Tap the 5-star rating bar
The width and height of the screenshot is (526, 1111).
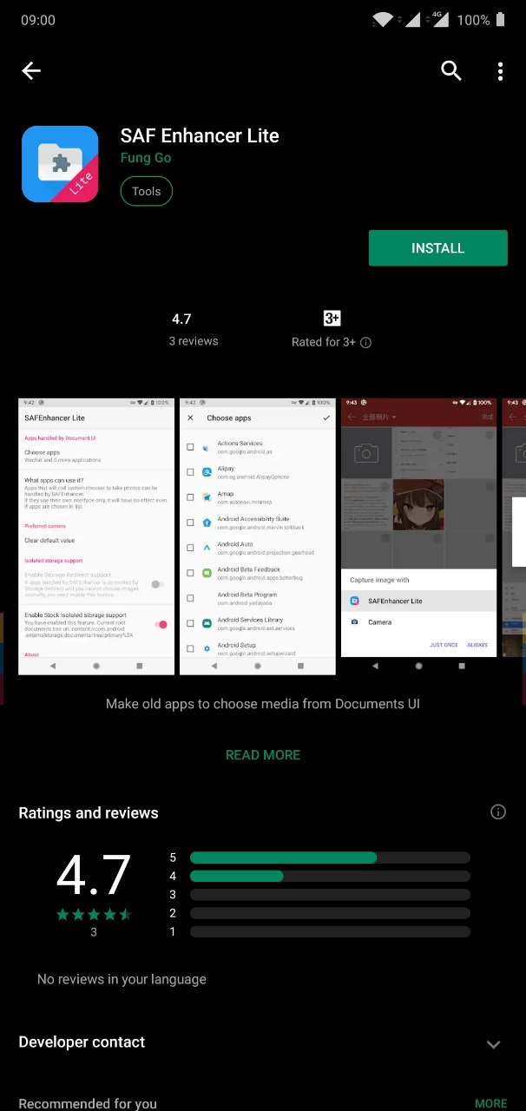(330, 858)
